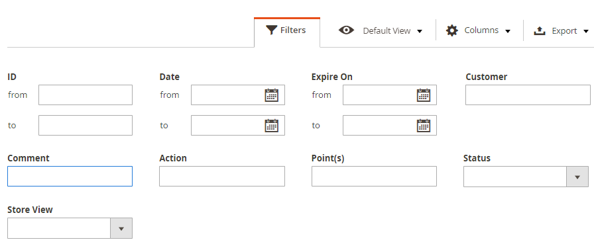594x248 pixels.
Task: Click the Action text field
Action: tap(222, 176)
